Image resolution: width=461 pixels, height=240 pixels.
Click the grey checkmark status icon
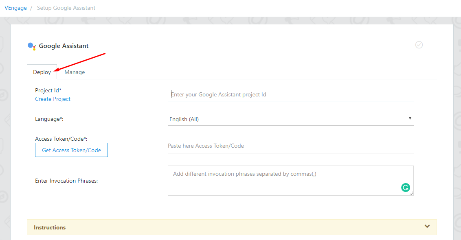point(419,45)
